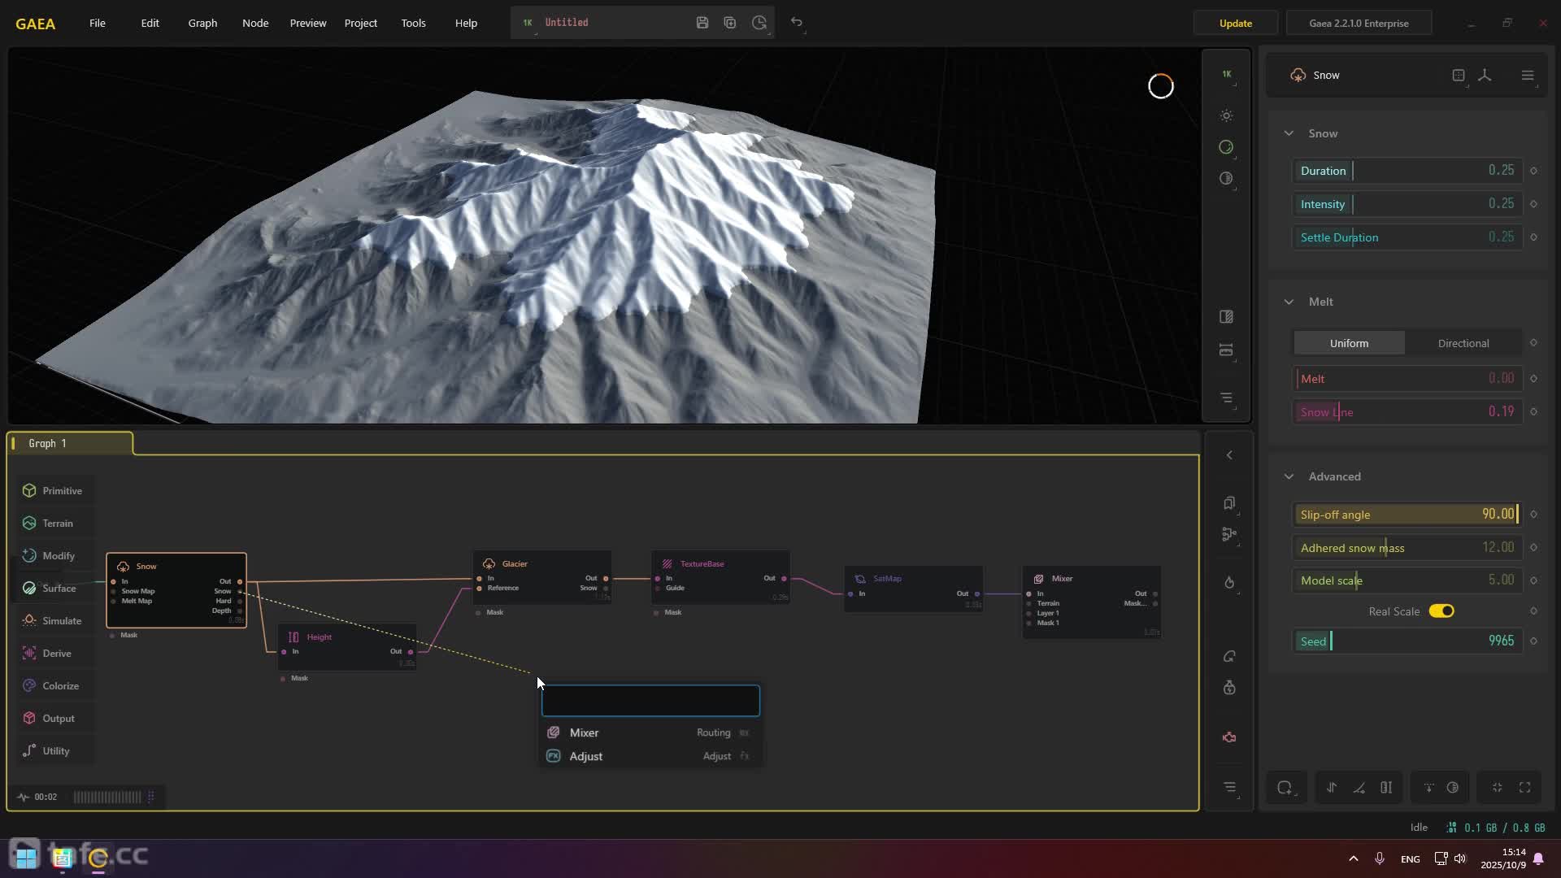This screenshot has height=878, width=1561.
Task: Click the undo arrow icon
Action: 797,23
